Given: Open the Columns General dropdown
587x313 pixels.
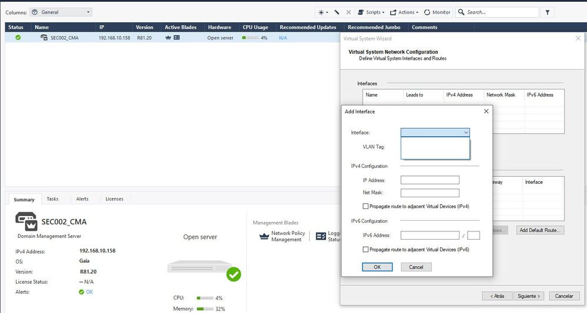Looking at the screenshot, I should [x=61, y=12].
